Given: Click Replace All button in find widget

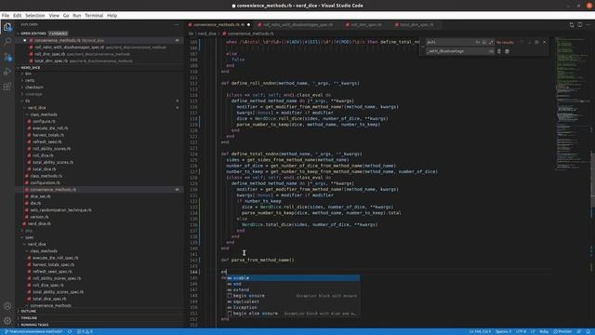Looking at the screenshot, I should 507,51.
